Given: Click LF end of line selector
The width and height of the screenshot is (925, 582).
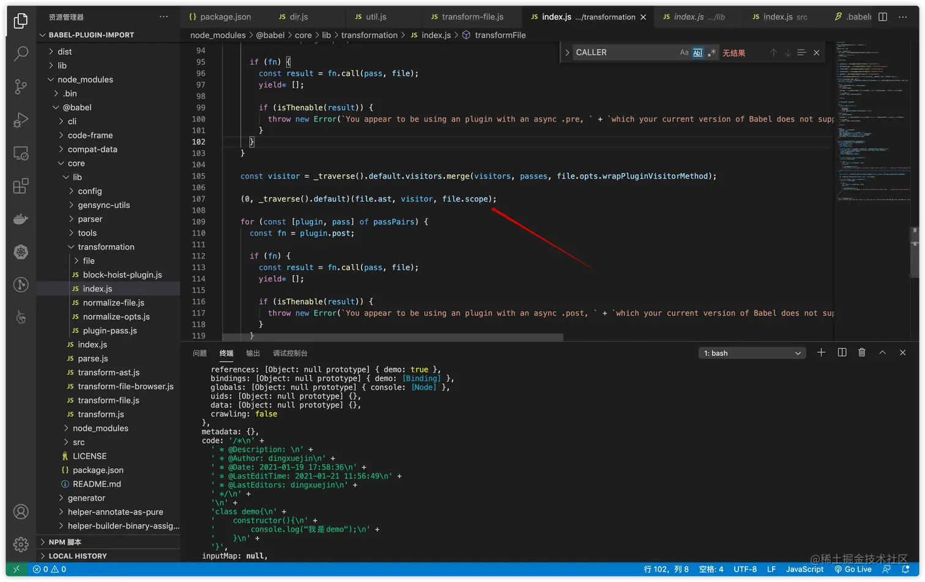Looking at the screenshot, I should coord(771,569).
